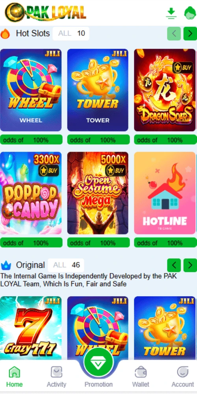
Task: Open the Promotion tab label
Action: pyautogui.click(x=98, y=385)
